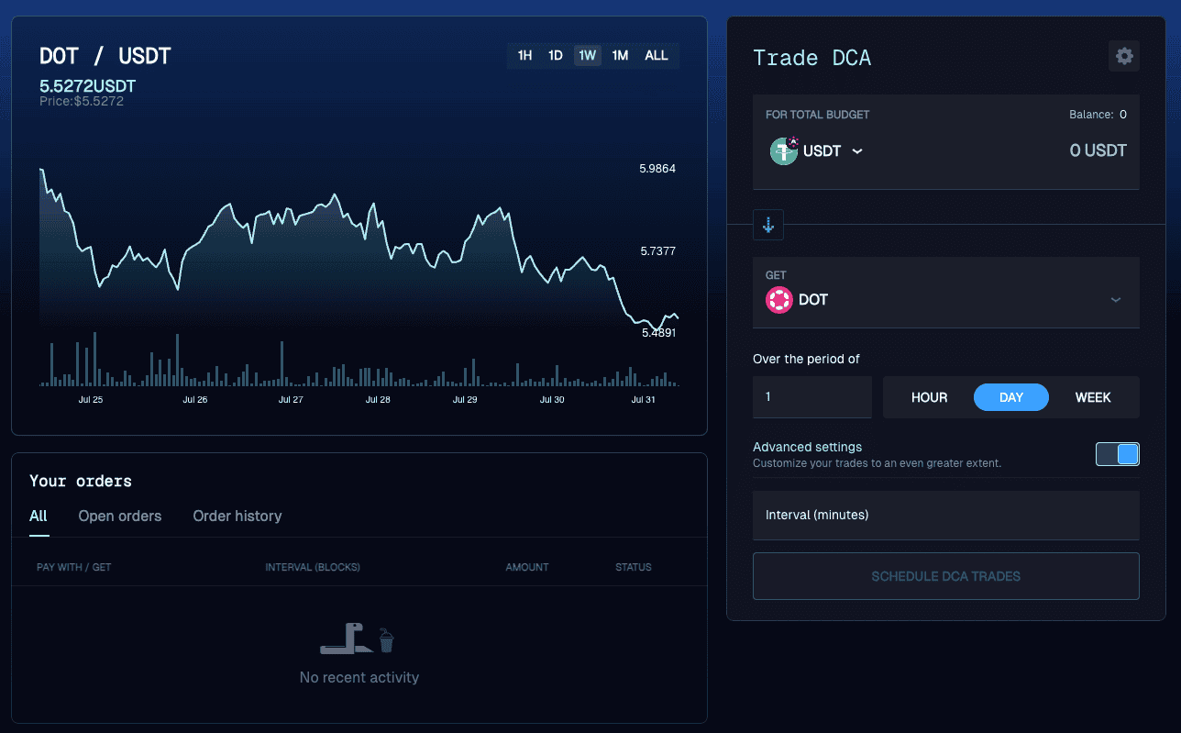Click the SCHEDULE DCA TRADES button
Screen dimensions: 1181x733
point(946,576)
